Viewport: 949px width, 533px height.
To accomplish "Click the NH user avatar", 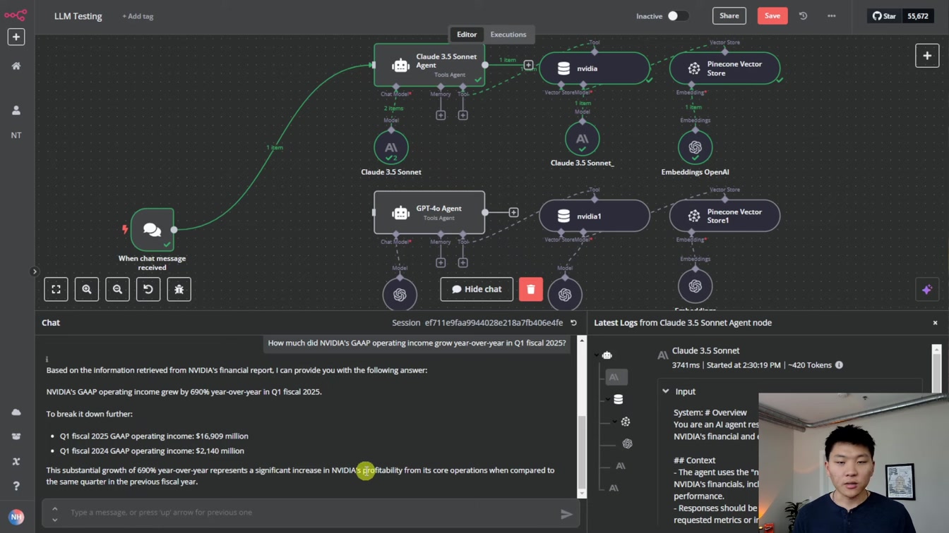I will click(16, 517).
